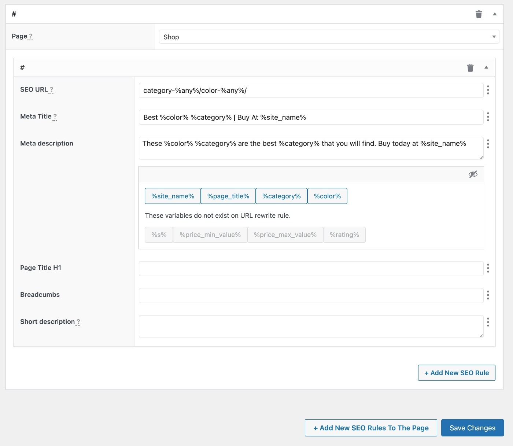Insert the %site_name% variable
513x446 pixels.
[173, 196]
